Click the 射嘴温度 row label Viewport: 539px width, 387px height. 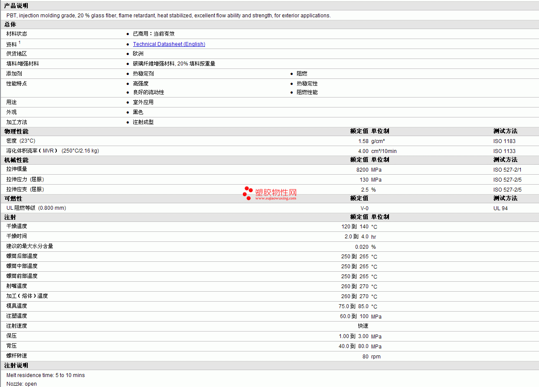click(x=16, y=286)
